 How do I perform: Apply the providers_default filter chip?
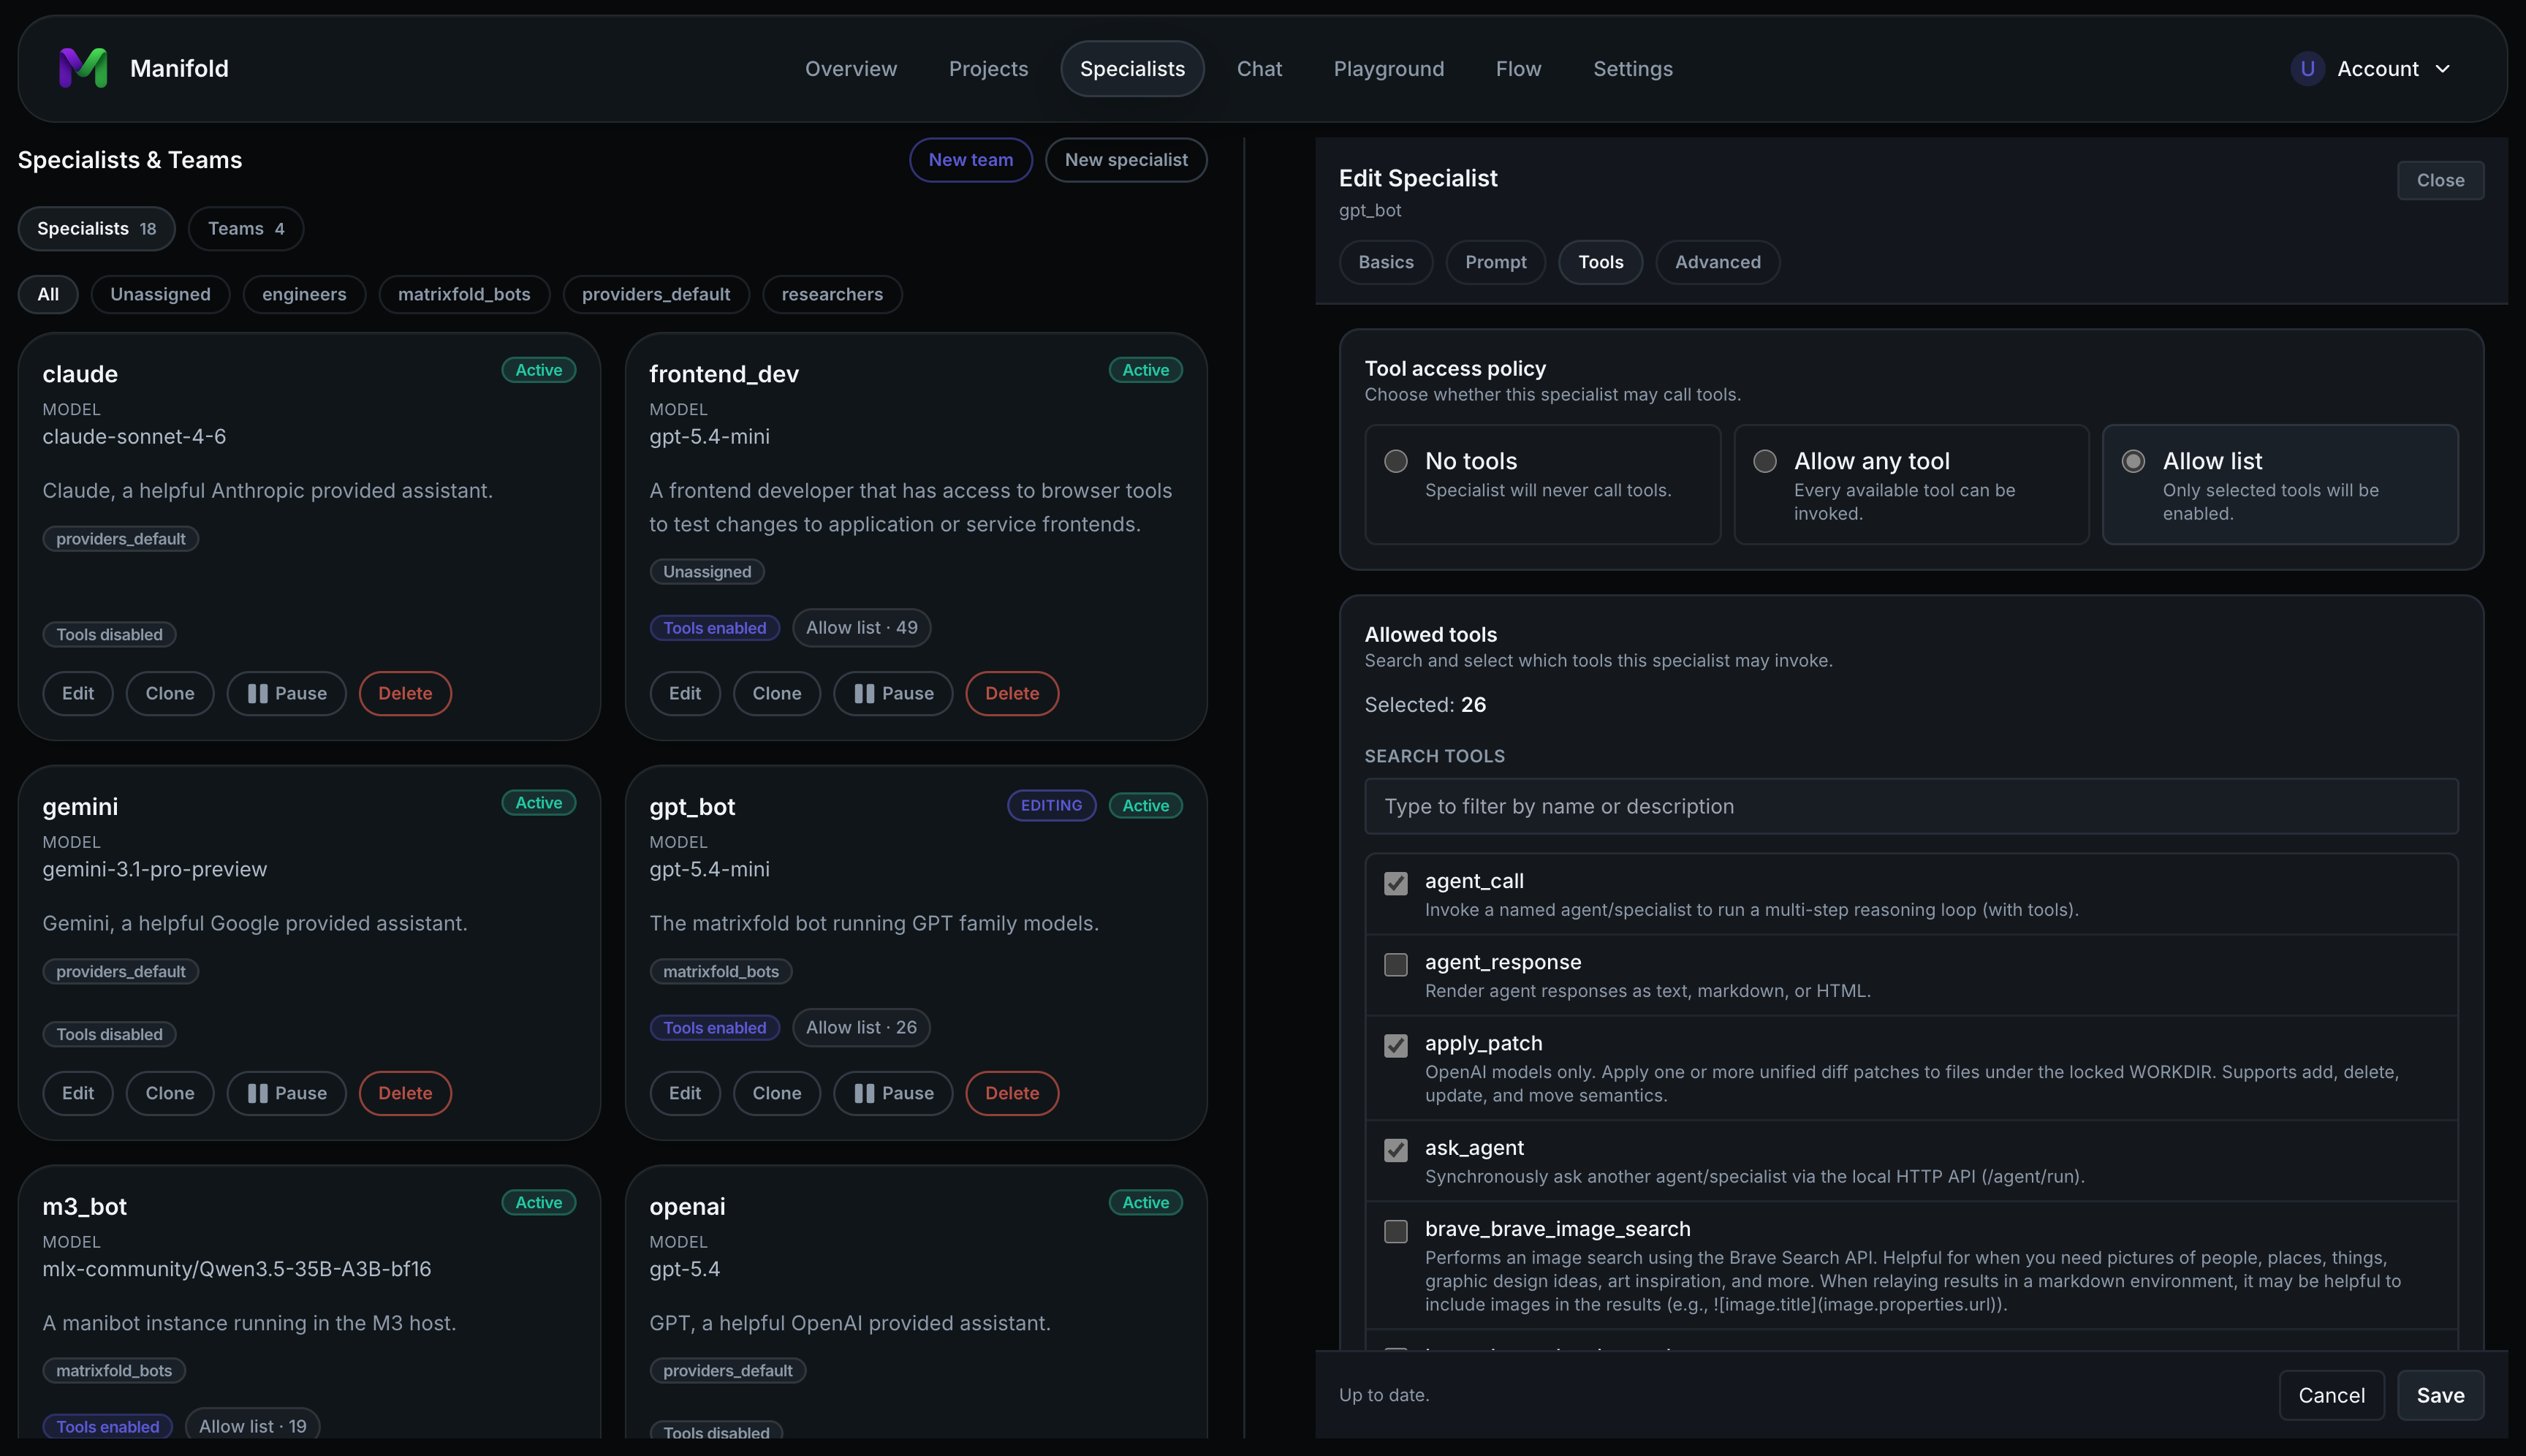click(x=656, y=294)
